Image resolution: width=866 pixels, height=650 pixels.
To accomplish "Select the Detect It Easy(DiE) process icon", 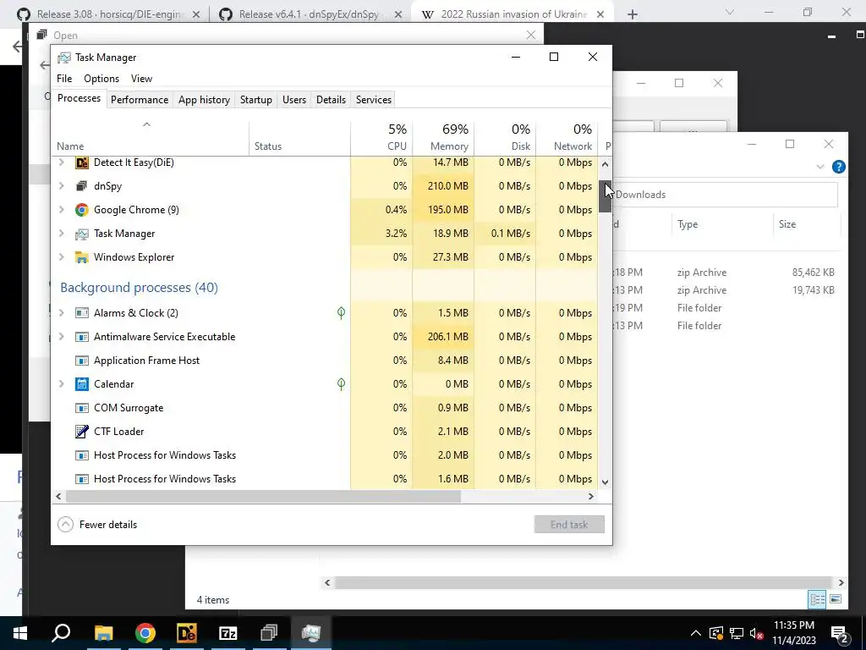I will [82, 162].
